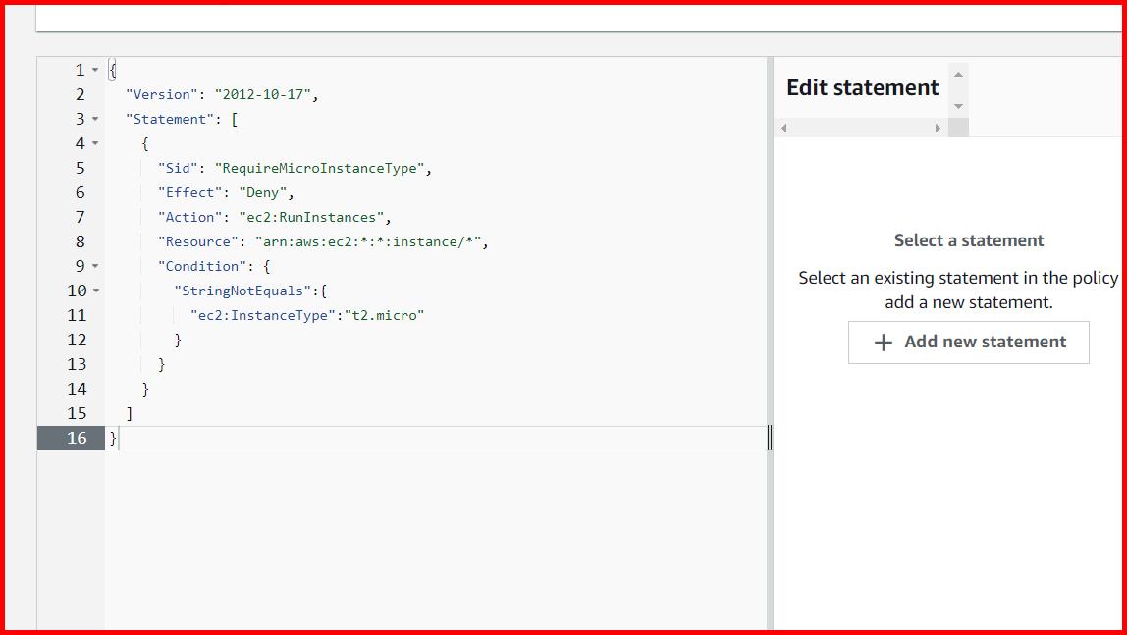Select the Sid value RequireMicroInstanceType
Image resolution: width=1127 pixels, height=635 pixels.
tap(323, 167)
